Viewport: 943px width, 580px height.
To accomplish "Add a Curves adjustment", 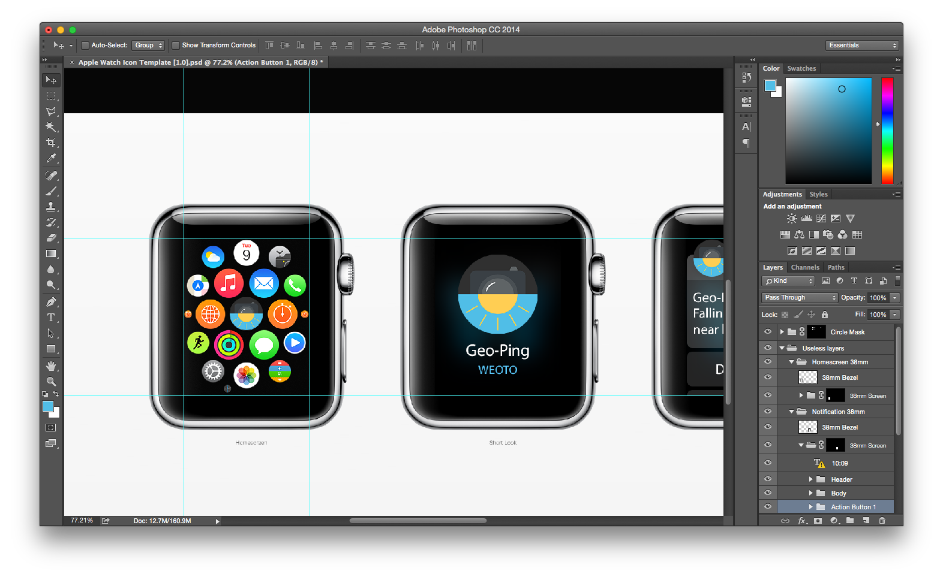I will (821, 219).
